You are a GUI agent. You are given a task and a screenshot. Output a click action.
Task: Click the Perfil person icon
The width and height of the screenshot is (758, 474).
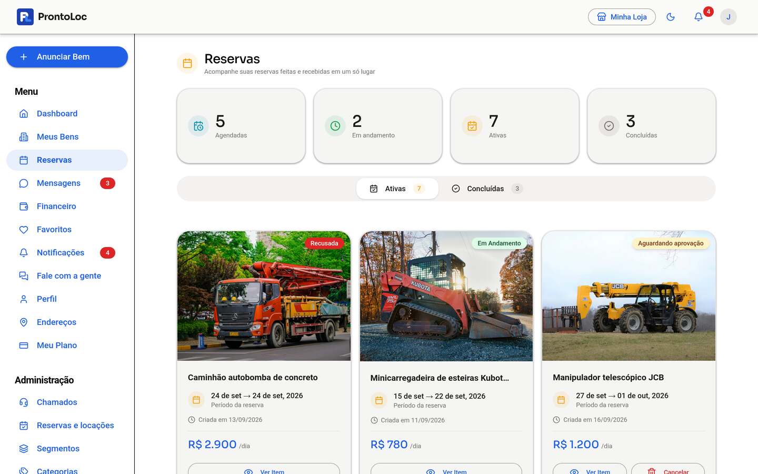[x=24, y=299]
